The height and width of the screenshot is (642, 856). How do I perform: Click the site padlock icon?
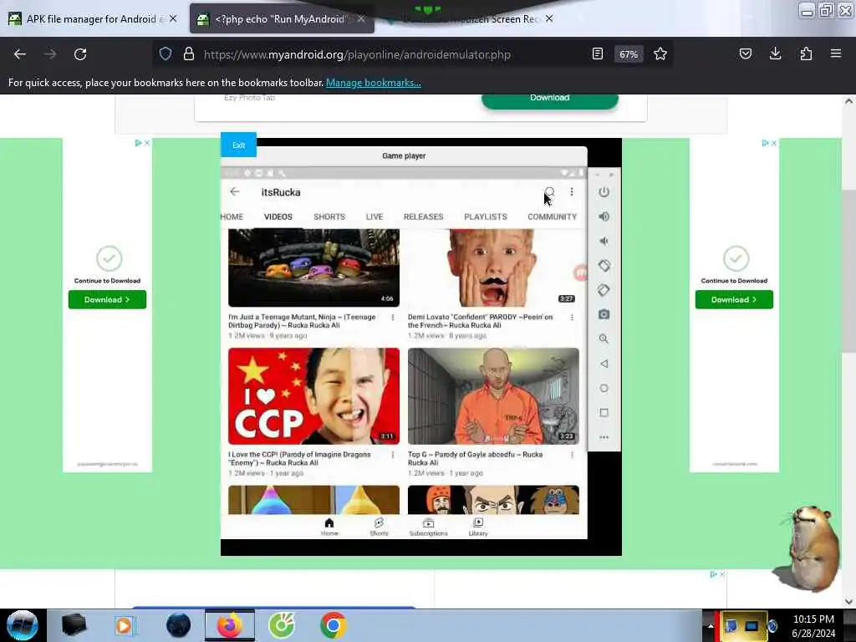coord(189,54)
